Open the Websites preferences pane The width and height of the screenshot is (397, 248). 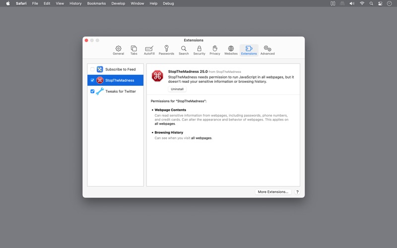click(x=231, y=50)
